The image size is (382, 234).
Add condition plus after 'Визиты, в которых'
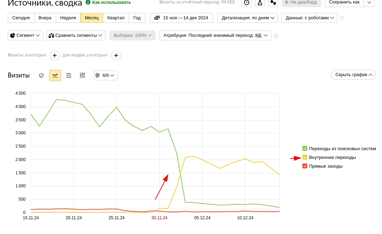point(55,55)
